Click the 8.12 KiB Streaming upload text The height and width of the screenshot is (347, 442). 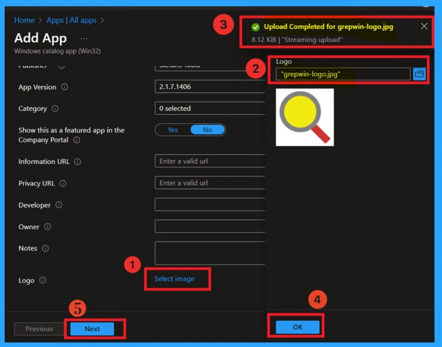click(x=297, y=40)
